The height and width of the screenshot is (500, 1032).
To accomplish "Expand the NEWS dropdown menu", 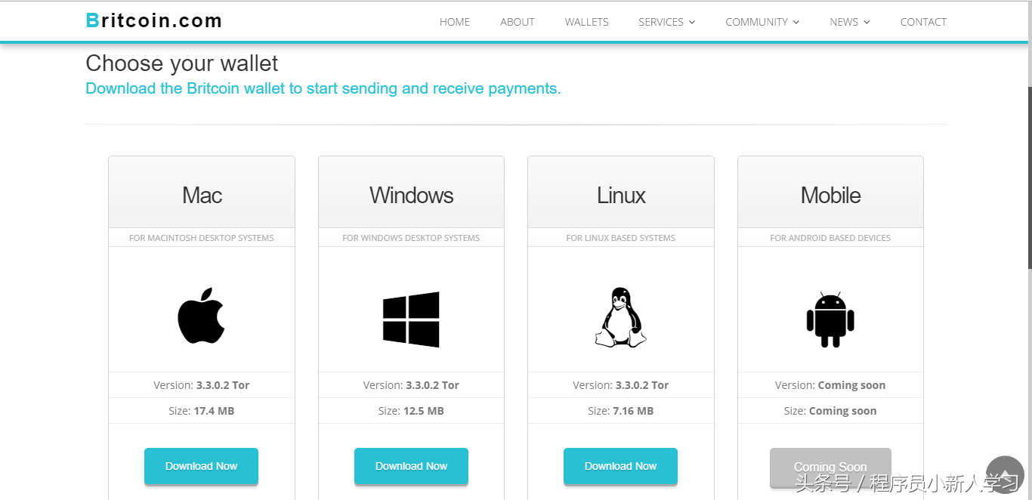I will tap(850, 22).
